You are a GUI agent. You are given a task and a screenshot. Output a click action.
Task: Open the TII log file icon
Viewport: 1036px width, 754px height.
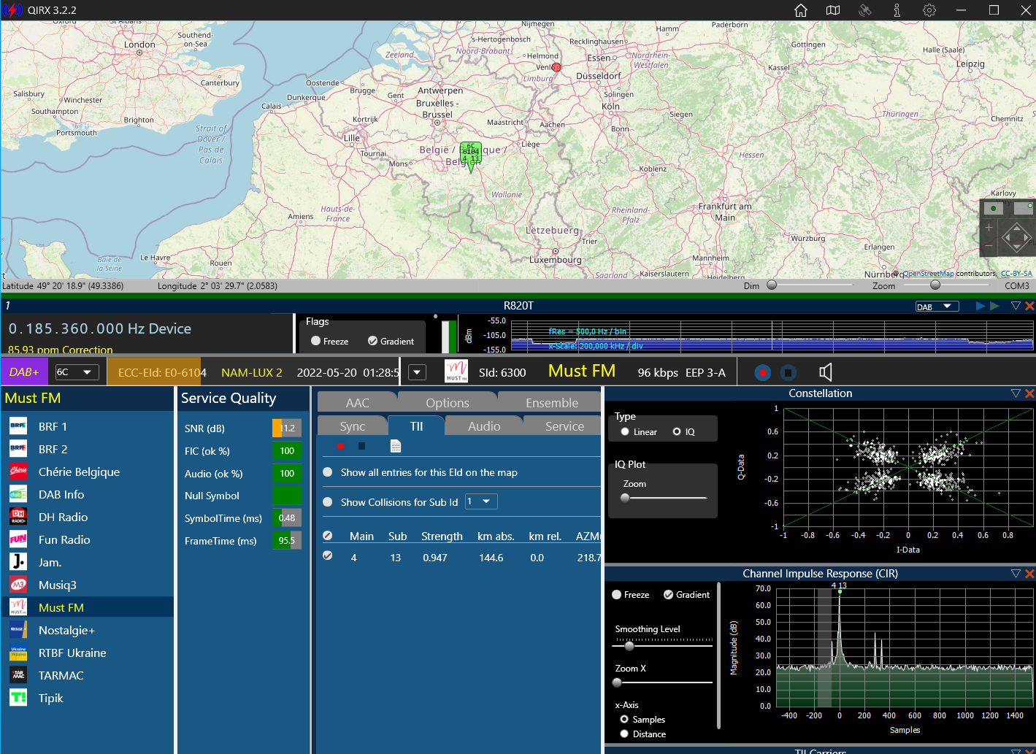click(x=396, y=446)
